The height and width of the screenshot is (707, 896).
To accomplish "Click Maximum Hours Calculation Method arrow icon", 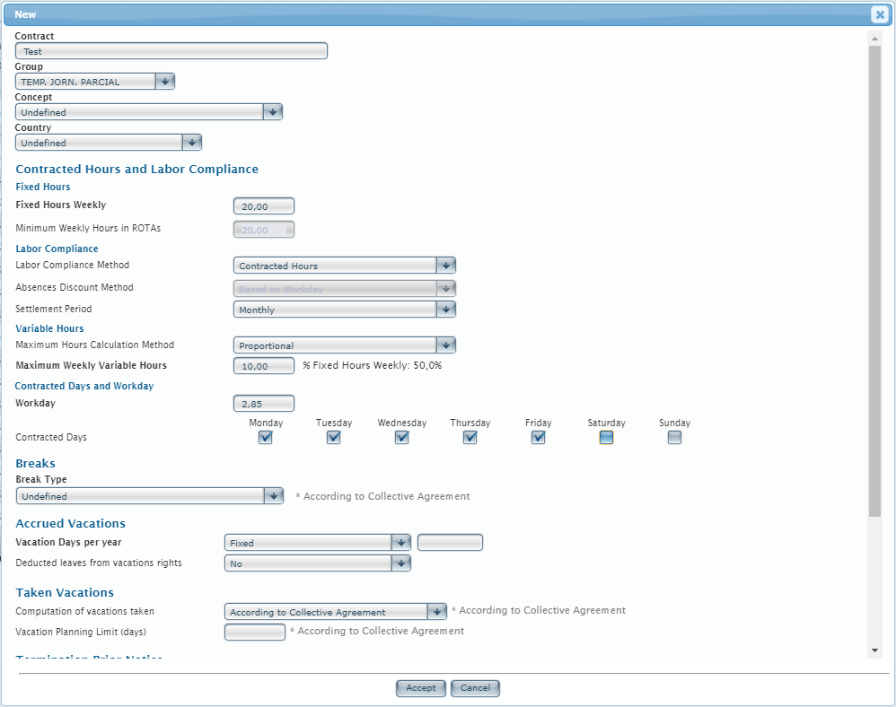I will pos(446,345).
